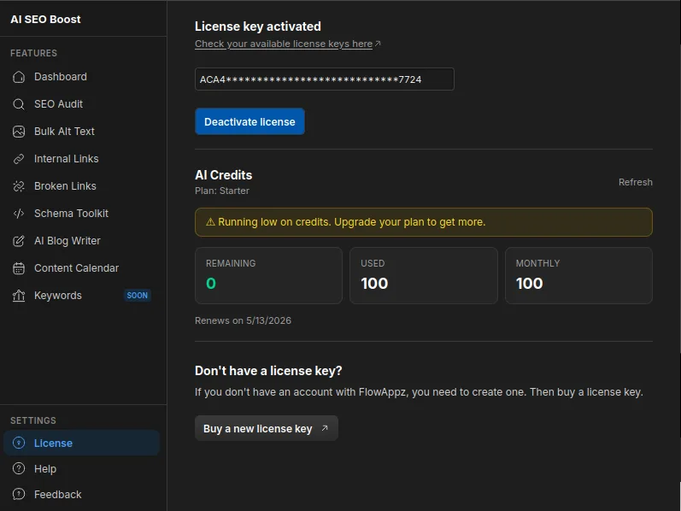Click the warning triangle in credits banner
This screenshot has width=681, height=511.
click(x=211, y=222)
